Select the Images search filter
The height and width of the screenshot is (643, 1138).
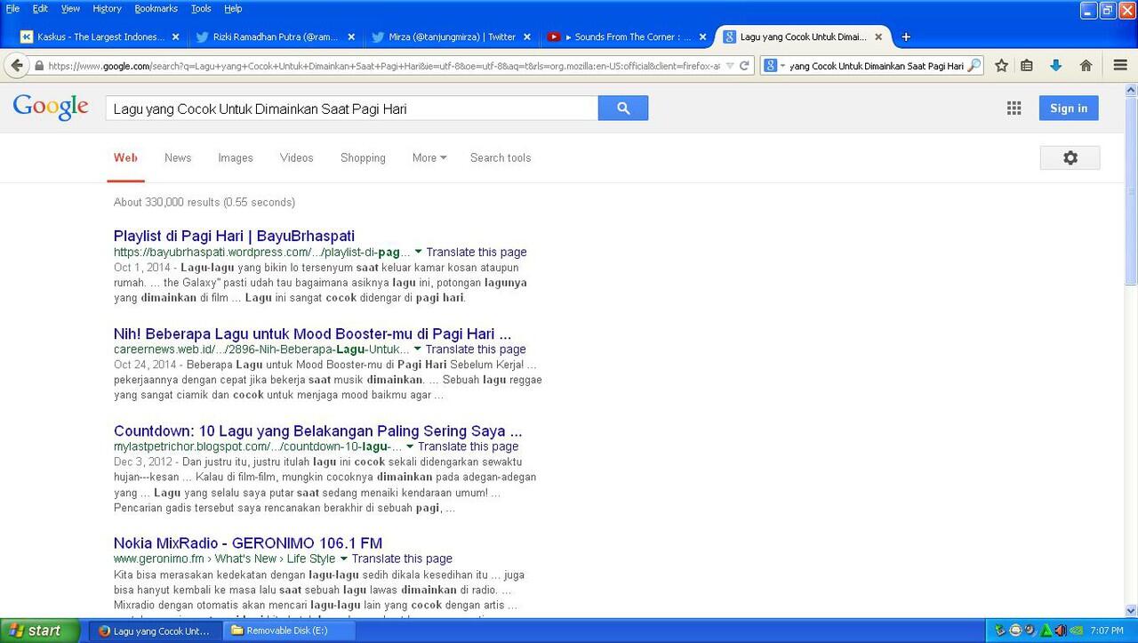236,157
